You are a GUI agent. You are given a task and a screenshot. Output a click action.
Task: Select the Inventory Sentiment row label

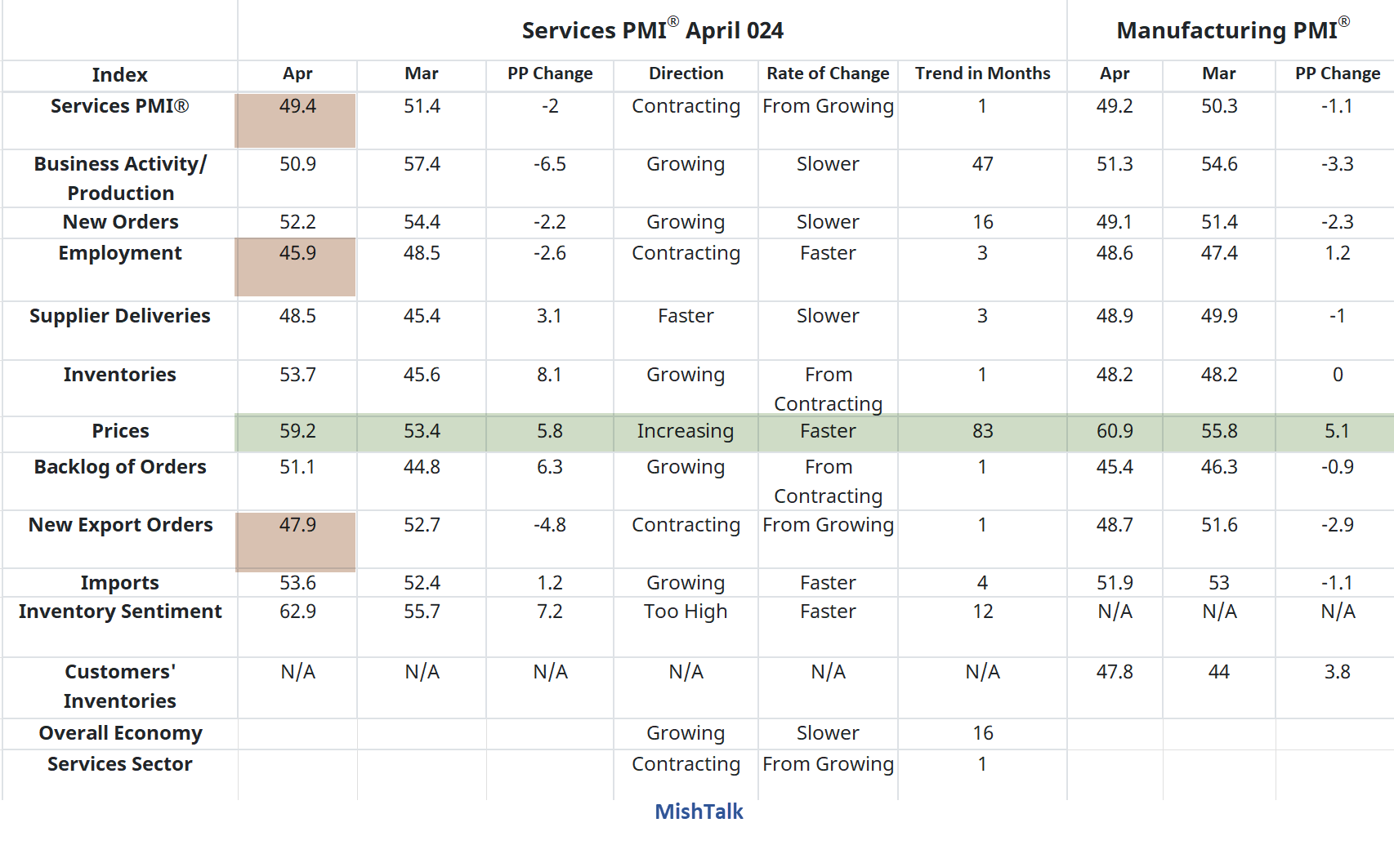click(x=119, y=612)
